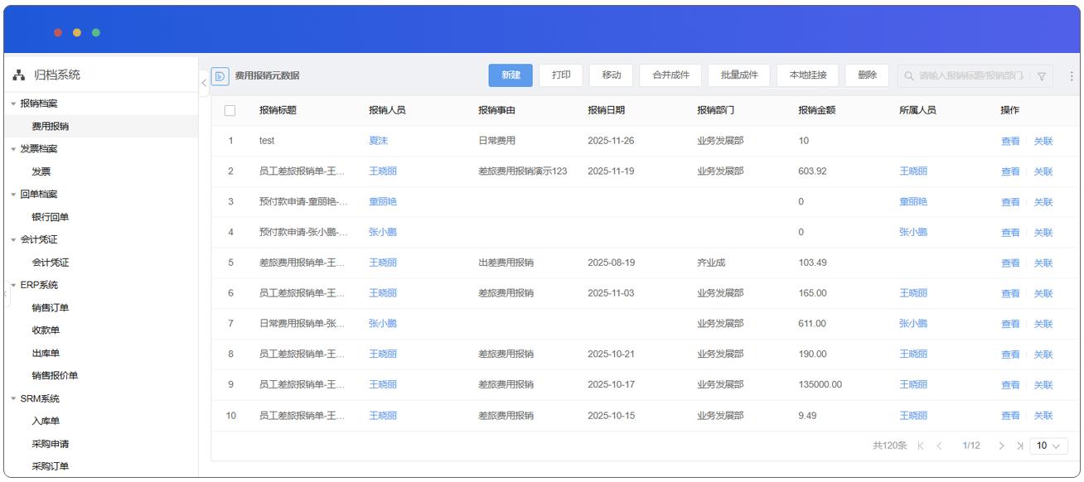
Task: Collapse the sidebar with the left chevron
Action: (x=205, y=82)
